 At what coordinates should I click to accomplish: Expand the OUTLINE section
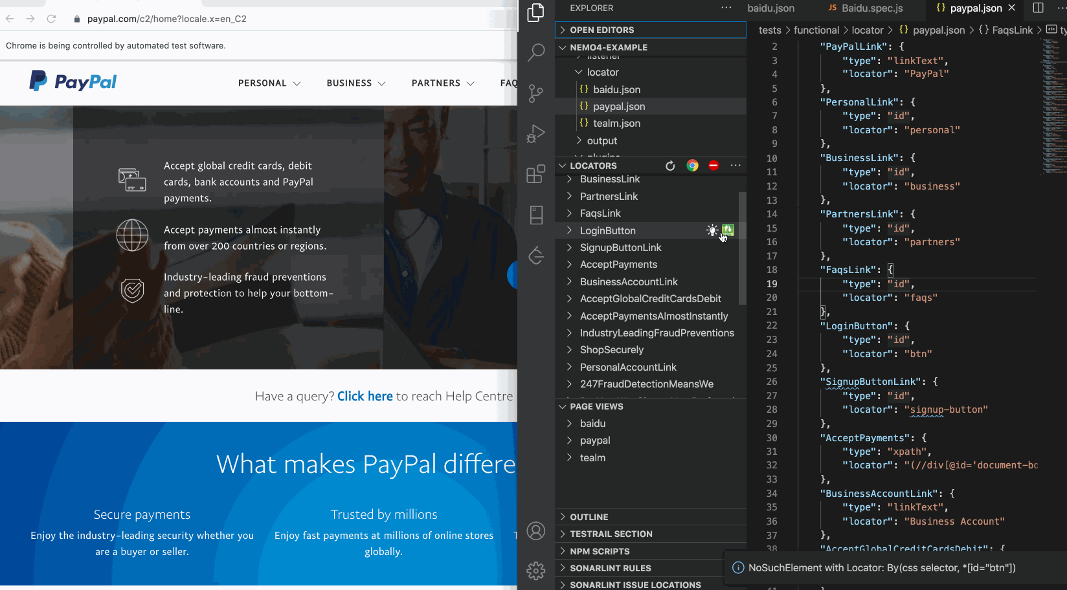pos(650,517)
